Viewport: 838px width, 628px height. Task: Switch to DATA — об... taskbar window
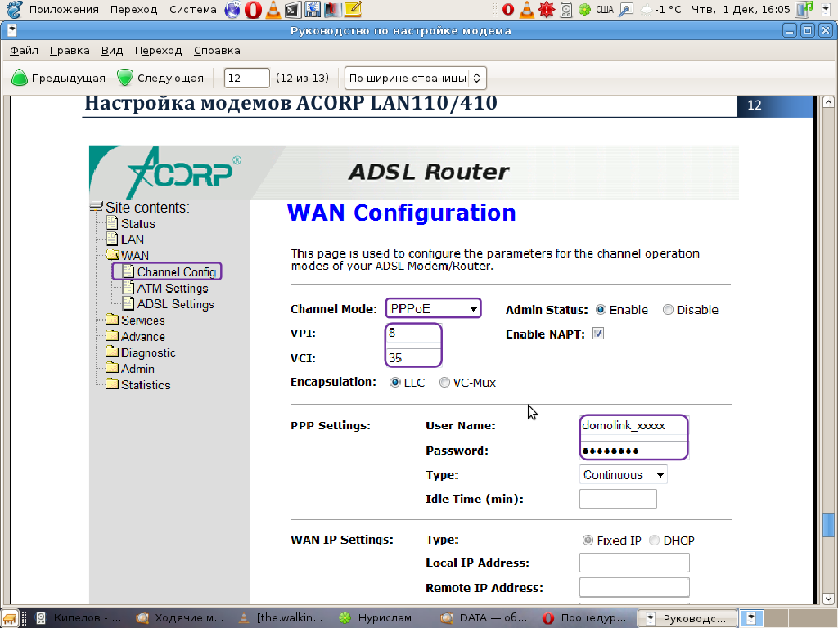[484, 618]
